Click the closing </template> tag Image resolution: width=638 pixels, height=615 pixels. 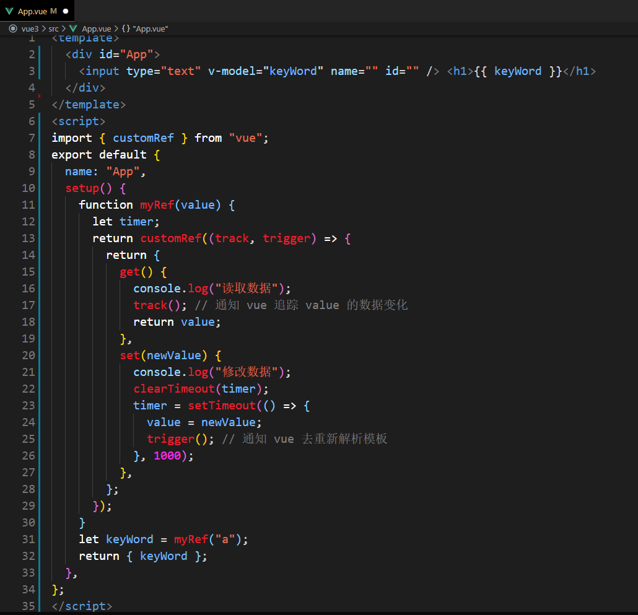(89, 105)
